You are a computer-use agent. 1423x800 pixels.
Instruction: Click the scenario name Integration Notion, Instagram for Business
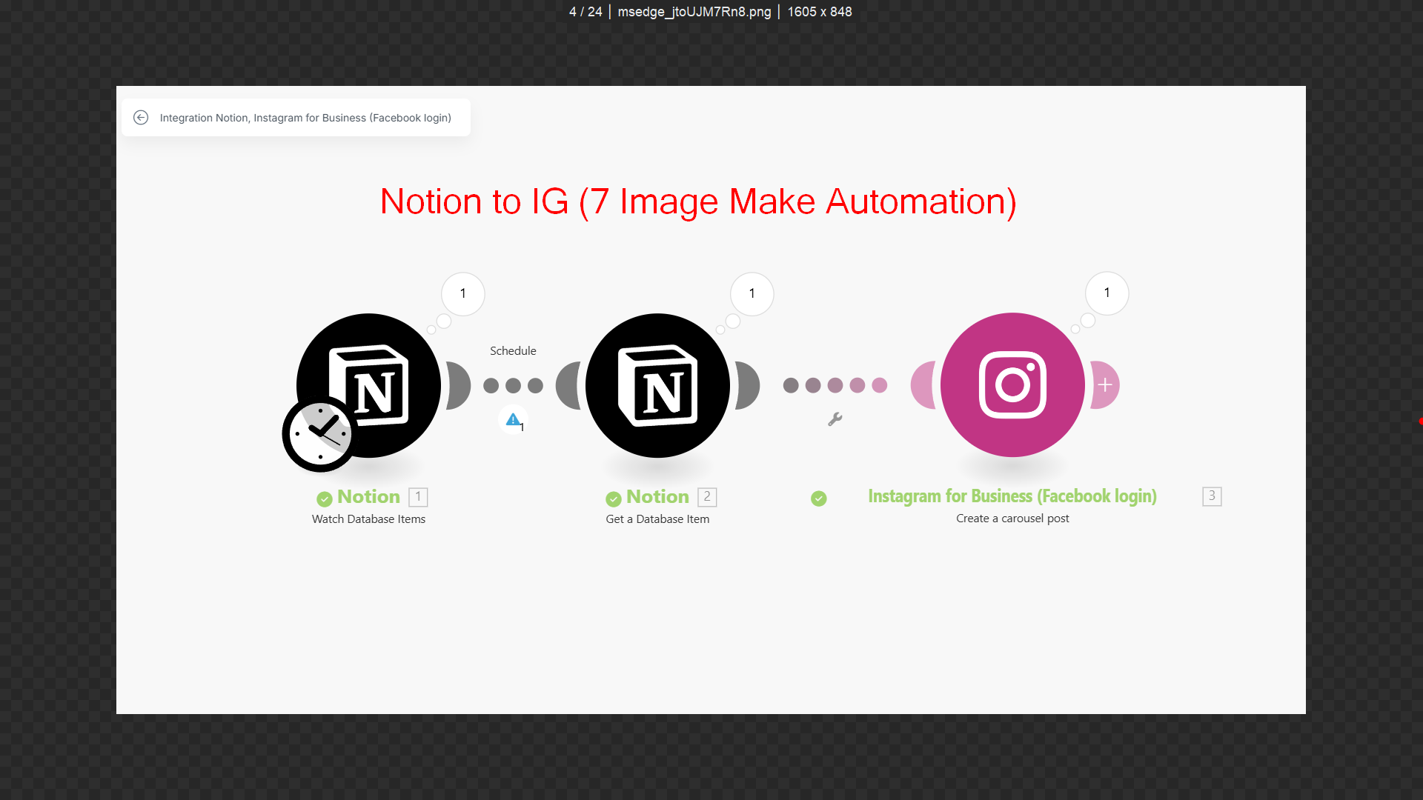coord(305,118)
